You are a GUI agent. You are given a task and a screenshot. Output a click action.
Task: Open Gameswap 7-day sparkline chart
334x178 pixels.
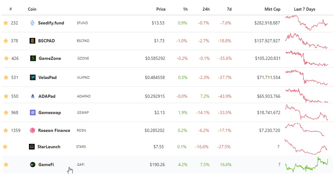[x=307, y=113]
